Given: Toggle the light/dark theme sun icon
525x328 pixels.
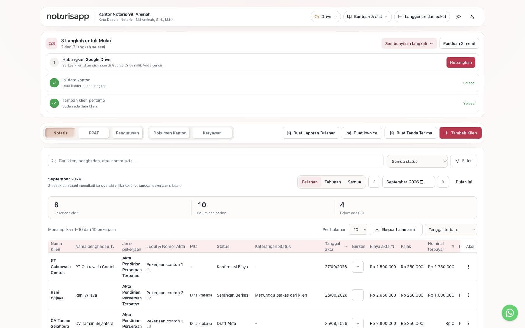Looking at the screenshot, I should coord(458,17).
